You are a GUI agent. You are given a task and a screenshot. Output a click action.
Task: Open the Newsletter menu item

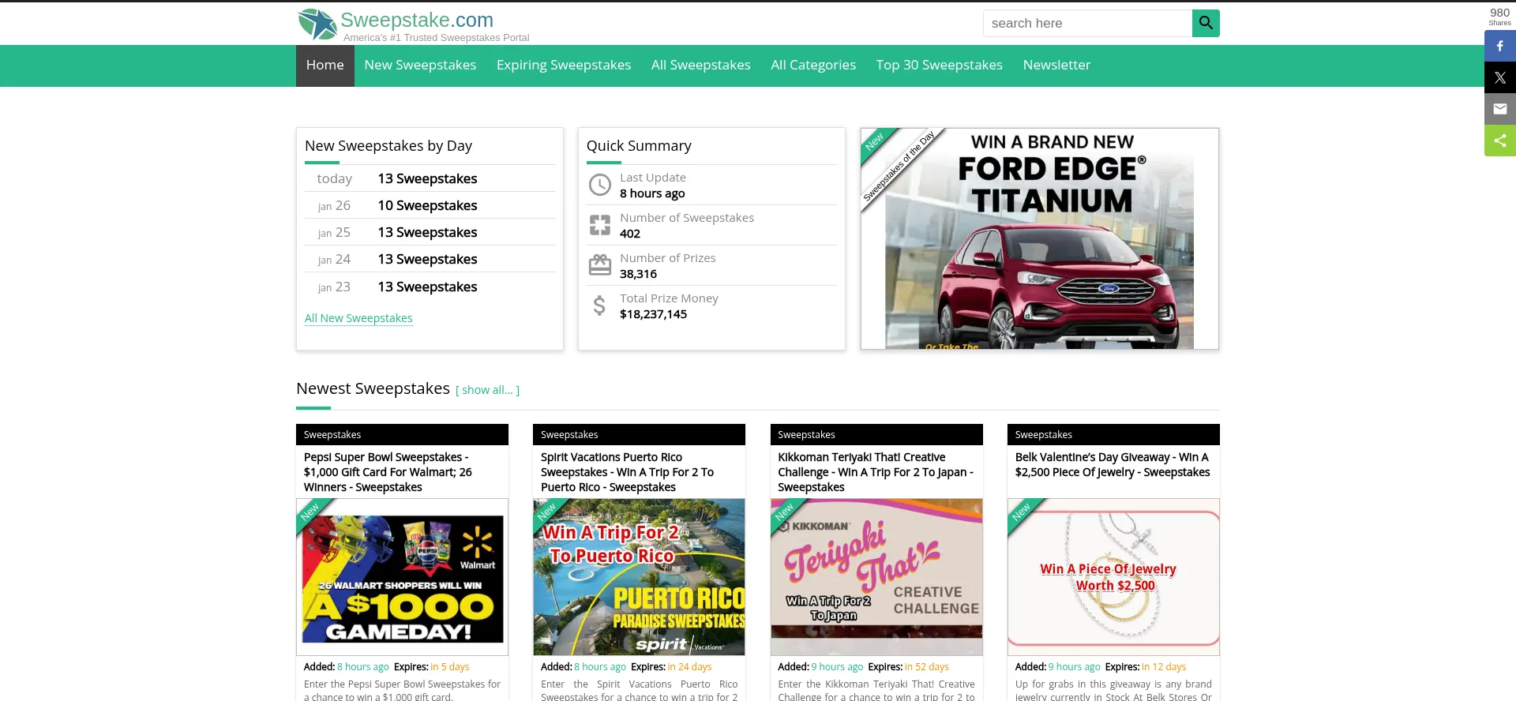click(x=1056, y=66)
